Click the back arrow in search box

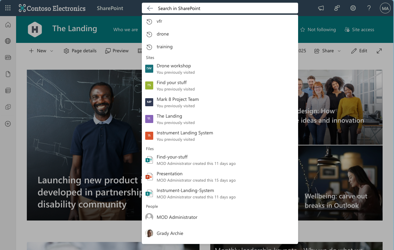[150, 8]
